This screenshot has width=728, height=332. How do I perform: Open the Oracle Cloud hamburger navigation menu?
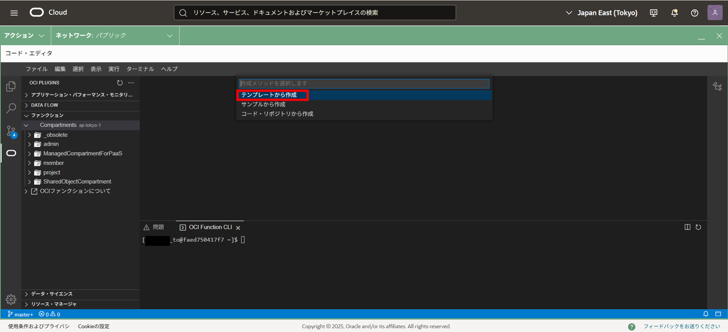click(x=14, y=13)
